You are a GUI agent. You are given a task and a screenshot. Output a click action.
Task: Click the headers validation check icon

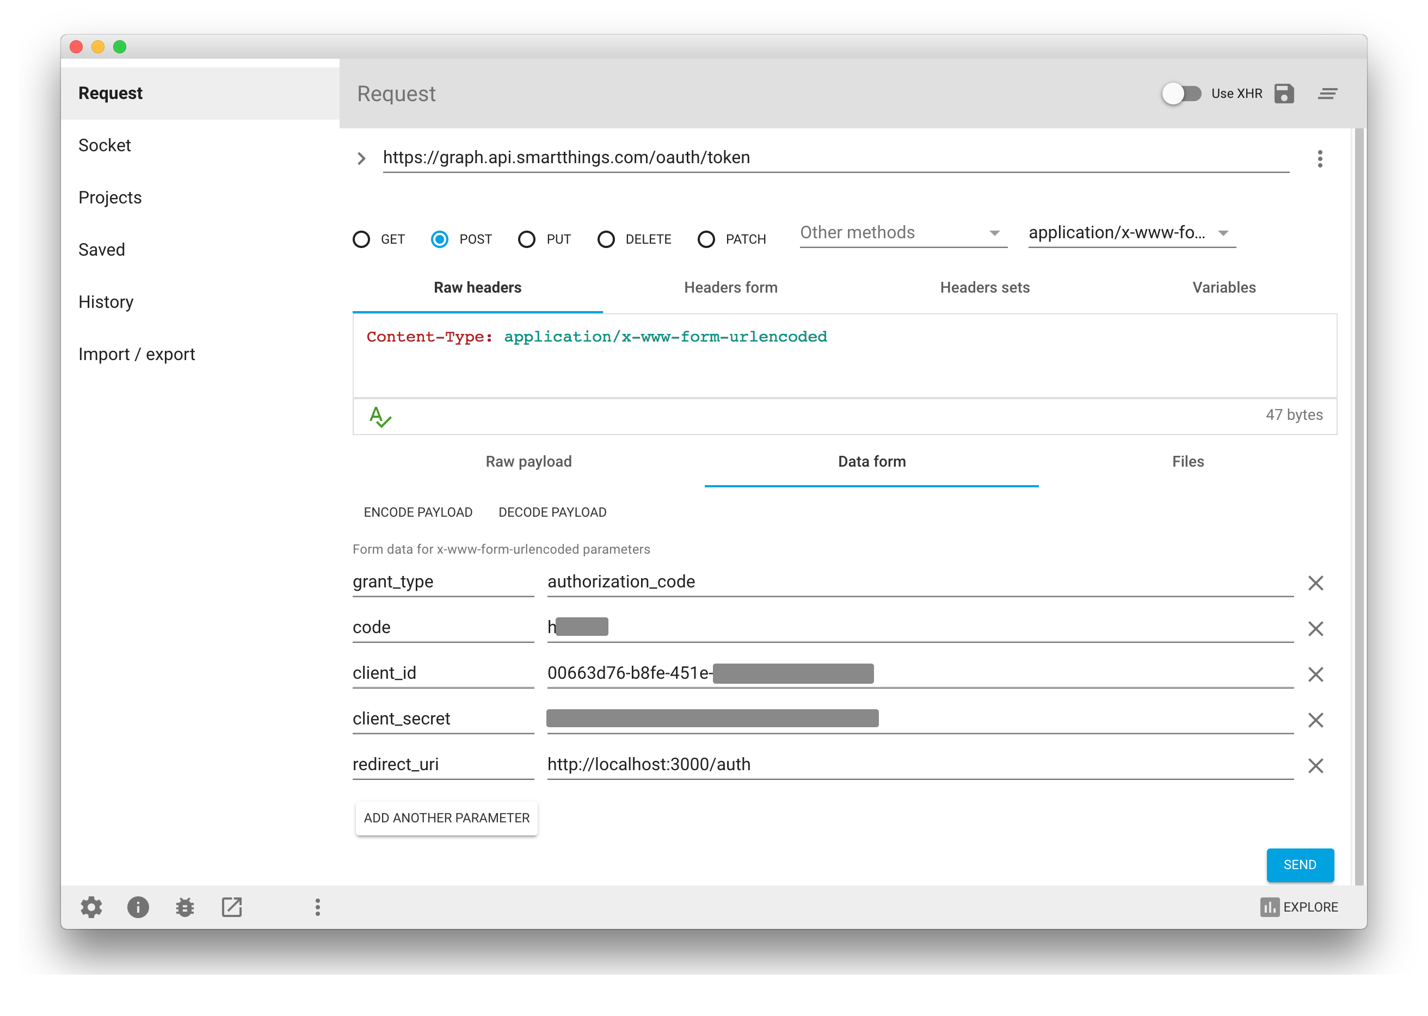pyautogui.click(x=380, y=417)
